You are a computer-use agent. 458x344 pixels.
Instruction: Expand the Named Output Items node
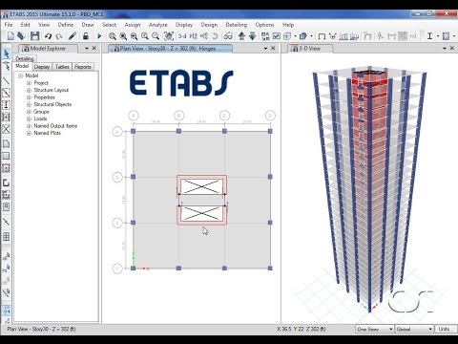coord(29,126)
